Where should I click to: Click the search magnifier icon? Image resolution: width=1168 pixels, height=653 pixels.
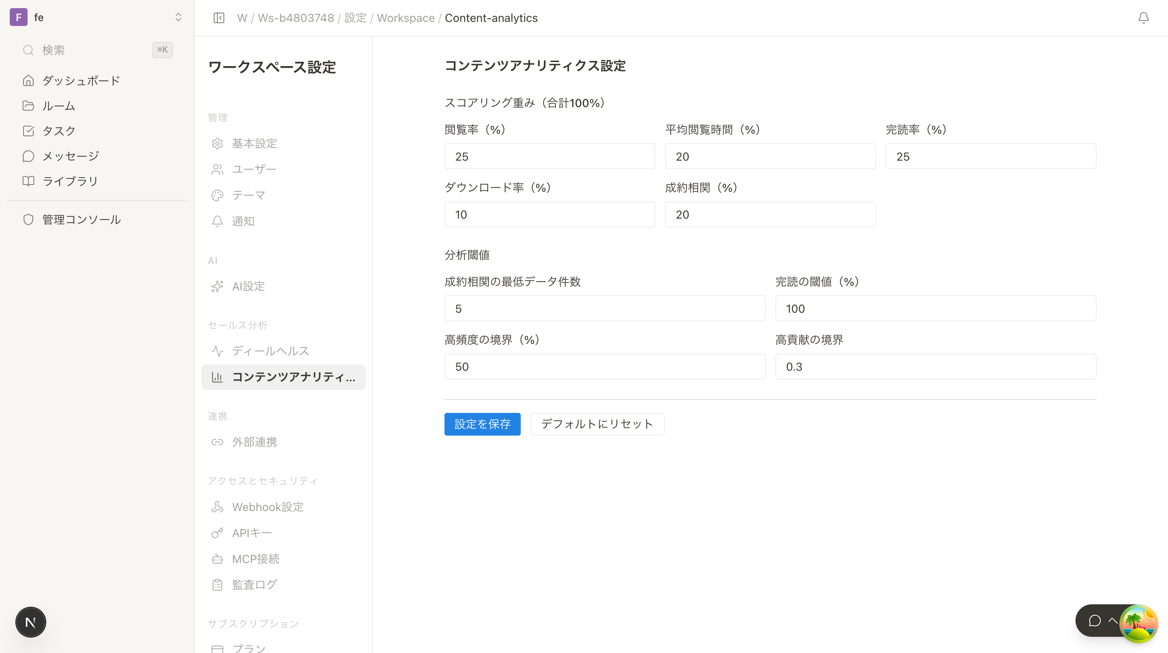(x=28, y=50)
